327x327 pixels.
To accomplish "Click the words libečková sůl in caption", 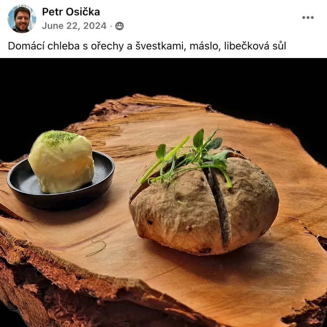I will pos(255,46).
